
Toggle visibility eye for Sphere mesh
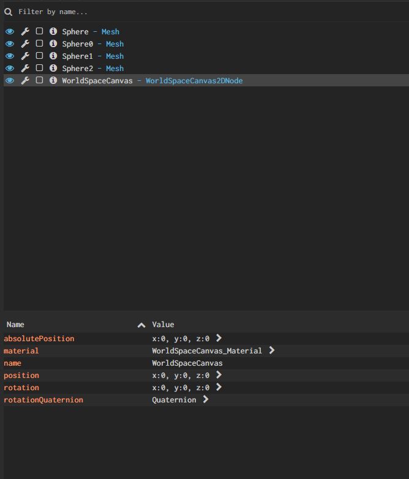(10, 31)
